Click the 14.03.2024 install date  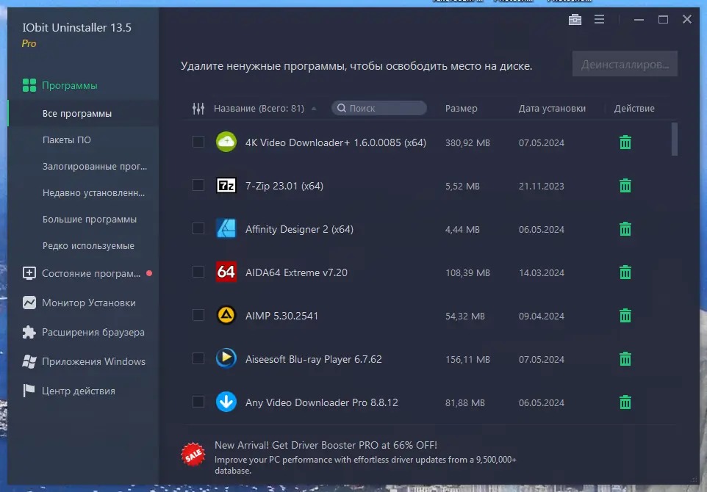(x=541, y=272)
